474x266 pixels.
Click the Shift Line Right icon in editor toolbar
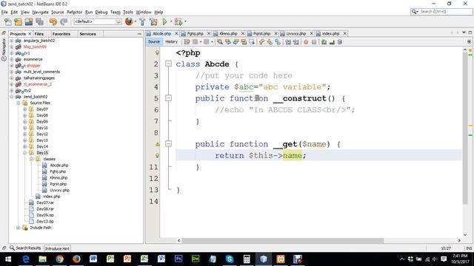click(x=296, y=42)
